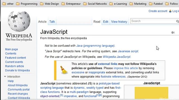The image size is (179, 100).
Task: Open the Marketing bookmarks folder
Action: pyautogui.click(x=138, y=4)
